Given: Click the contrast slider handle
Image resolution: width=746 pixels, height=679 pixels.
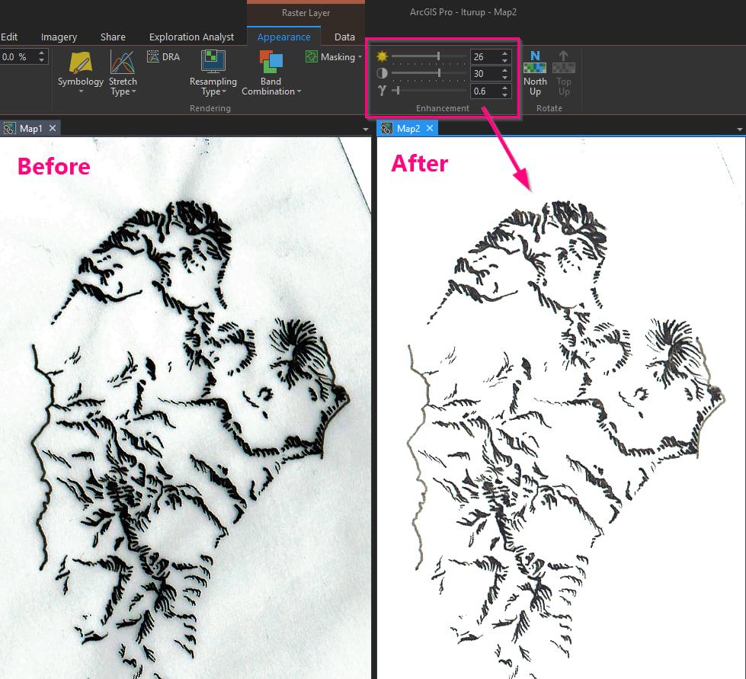Looking at the screenshot, I should click(438, 73).
